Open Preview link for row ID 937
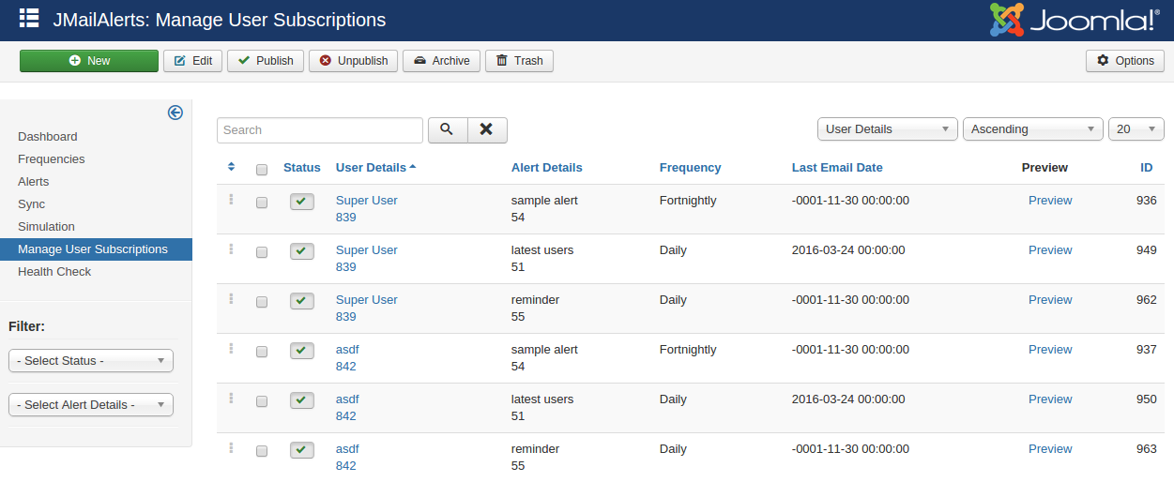 (1050, 349)
